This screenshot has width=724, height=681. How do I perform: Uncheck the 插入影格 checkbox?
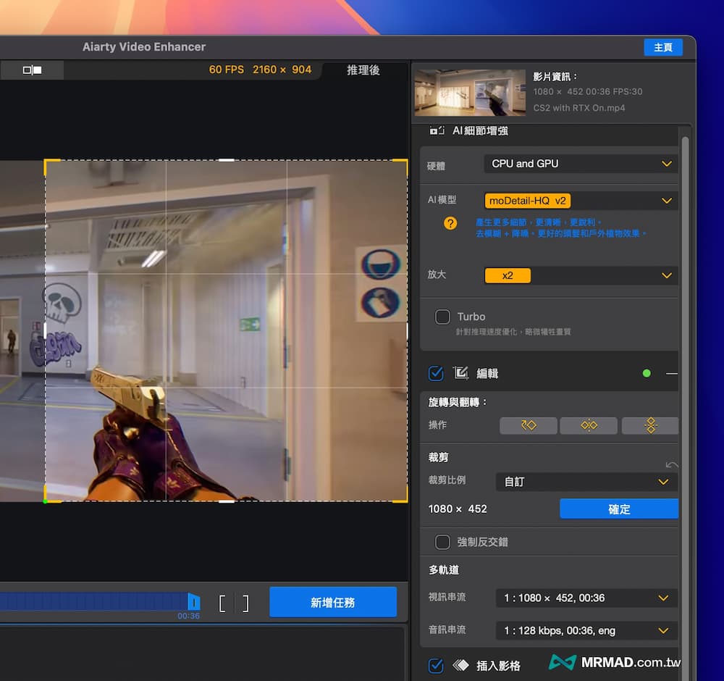436,666
